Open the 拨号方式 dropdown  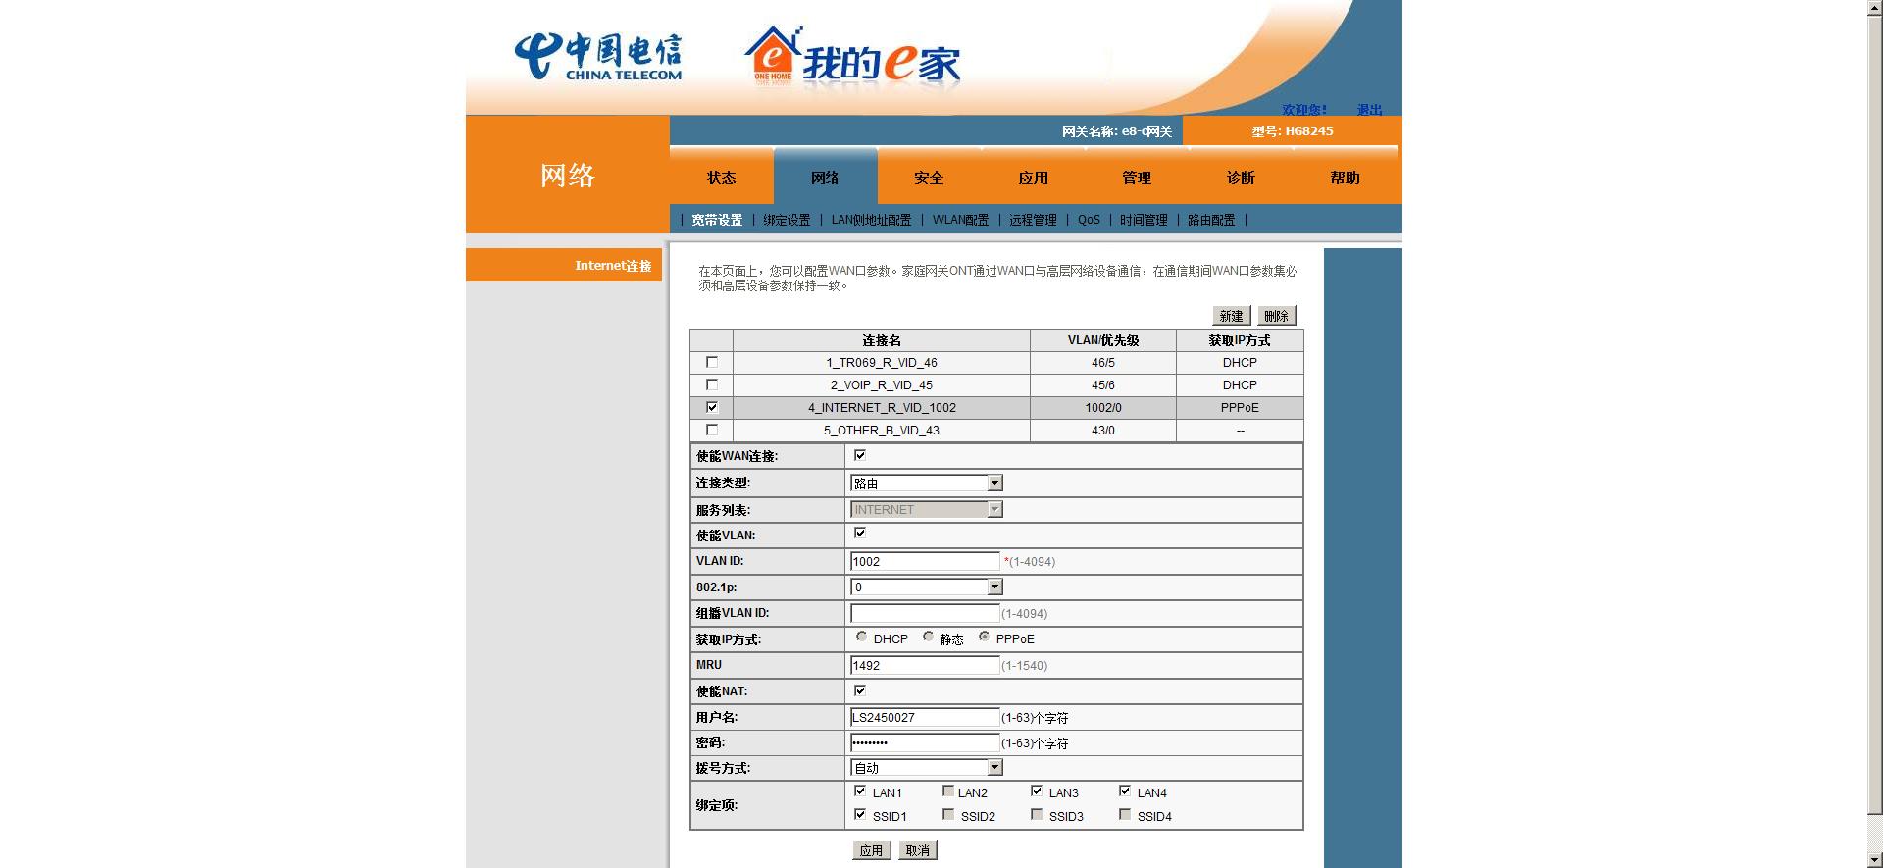[x=927, y=767]
